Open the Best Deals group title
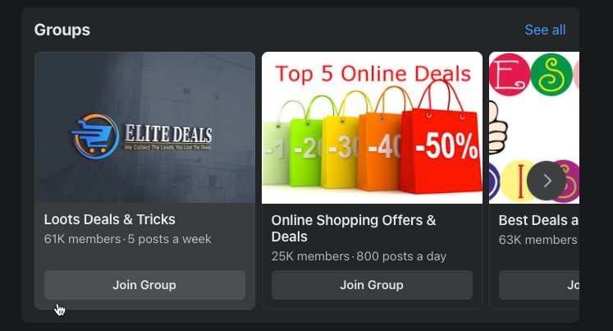Image resolution: width=613 pixels, height=331 pixels. click(x=538, y=220)
